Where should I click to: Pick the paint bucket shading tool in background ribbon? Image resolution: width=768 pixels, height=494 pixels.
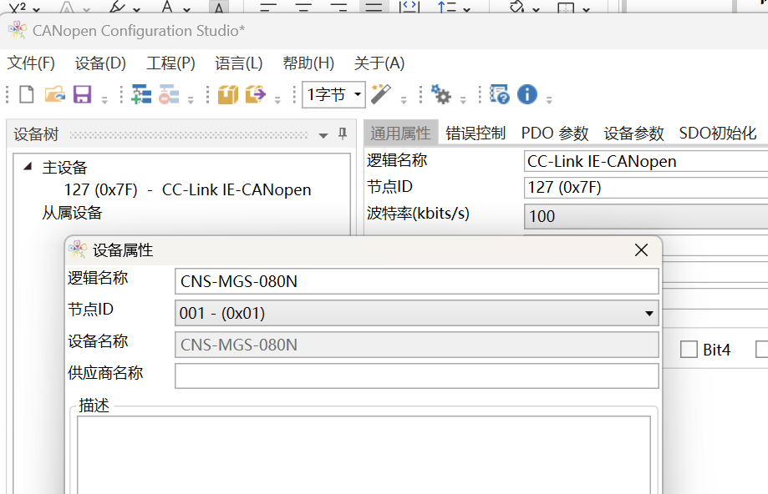516,7
